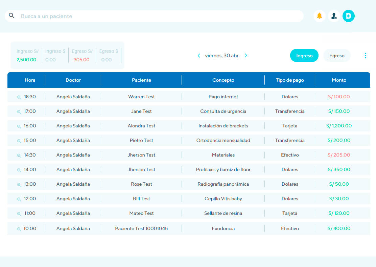Click Angela Saldaña in 18:30 row
This screenshot has width=376, height=267.
[73, 97]
